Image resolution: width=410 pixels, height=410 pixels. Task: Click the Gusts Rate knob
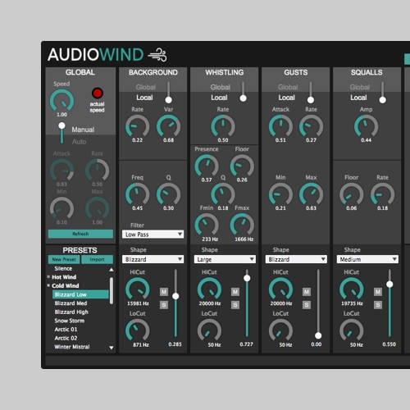(311, 126)
